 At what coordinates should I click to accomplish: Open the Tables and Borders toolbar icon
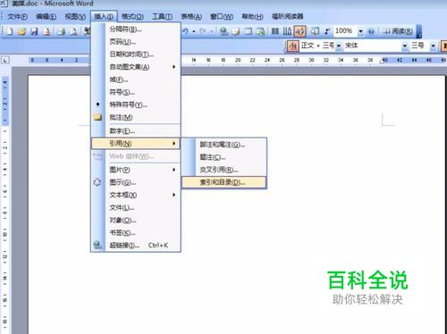click(x=236, y=31)
